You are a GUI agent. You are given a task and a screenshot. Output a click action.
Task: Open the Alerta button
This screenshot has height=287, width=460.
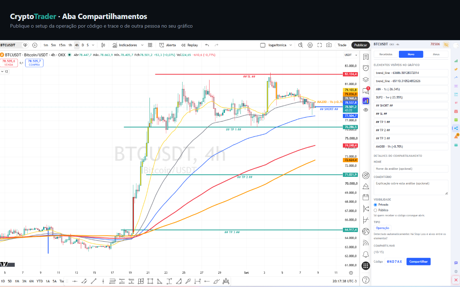[x=167, y=45]
